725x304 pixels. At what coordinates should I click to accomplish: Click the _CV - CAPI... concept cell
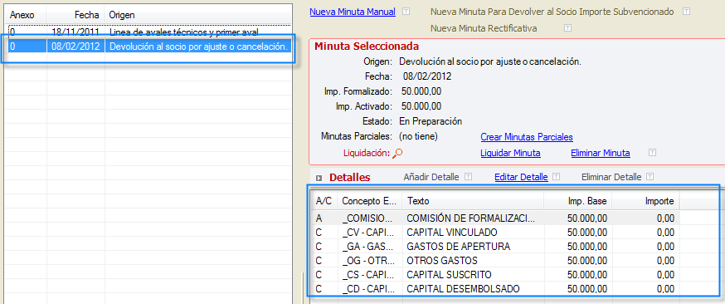[369, 233]
